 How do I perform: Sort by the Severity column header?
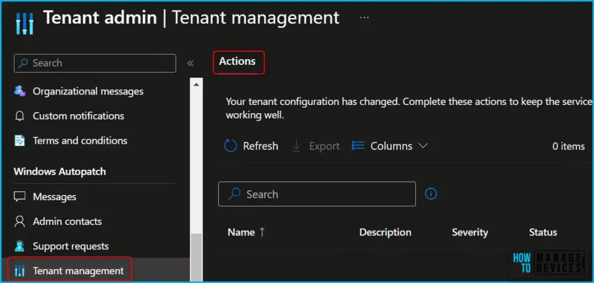(470, 232)
